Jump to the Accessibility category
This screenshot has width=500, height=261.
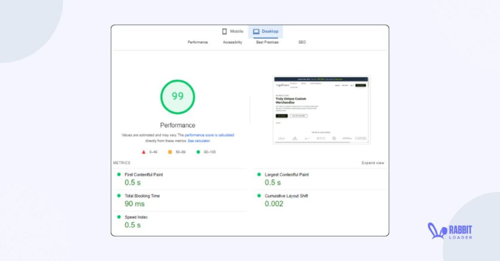[x=232, y=42]
